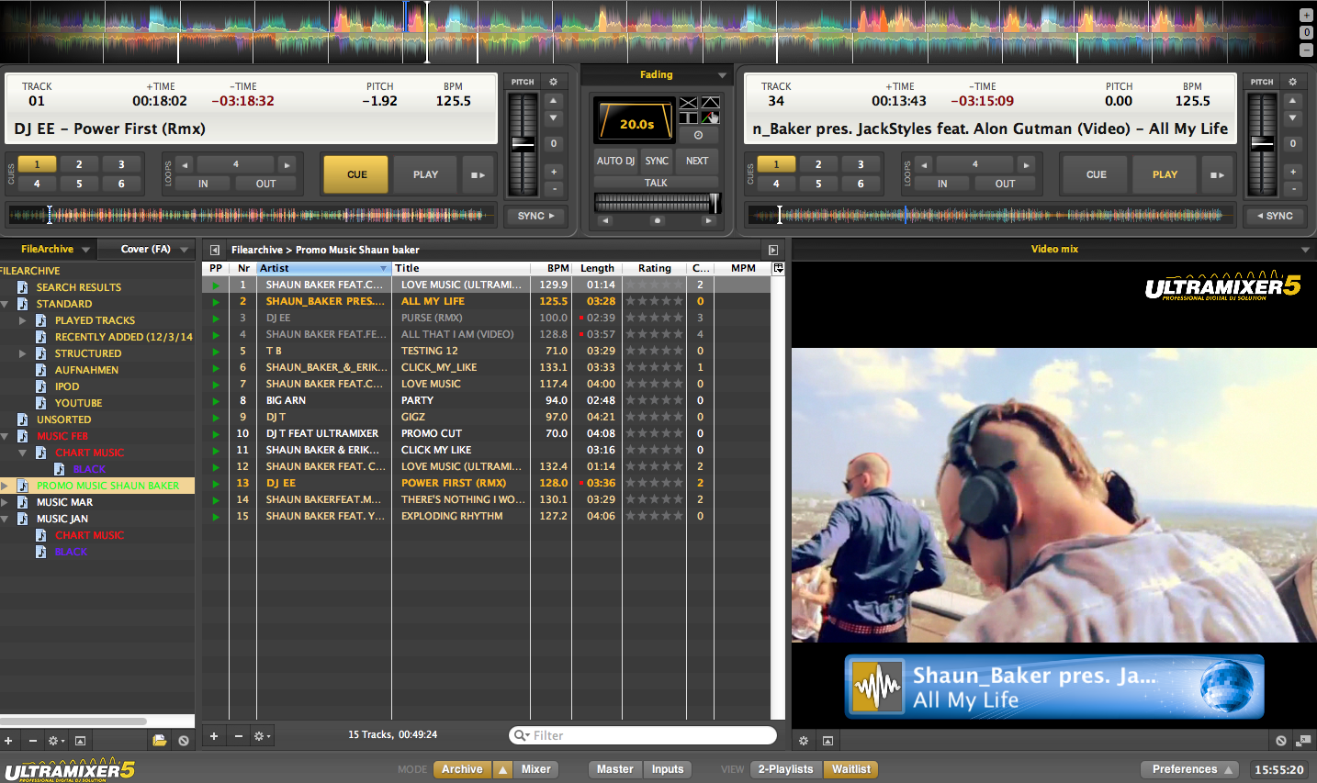
Task: Open left deck pitch gear settings
Action: coord(553,82)
